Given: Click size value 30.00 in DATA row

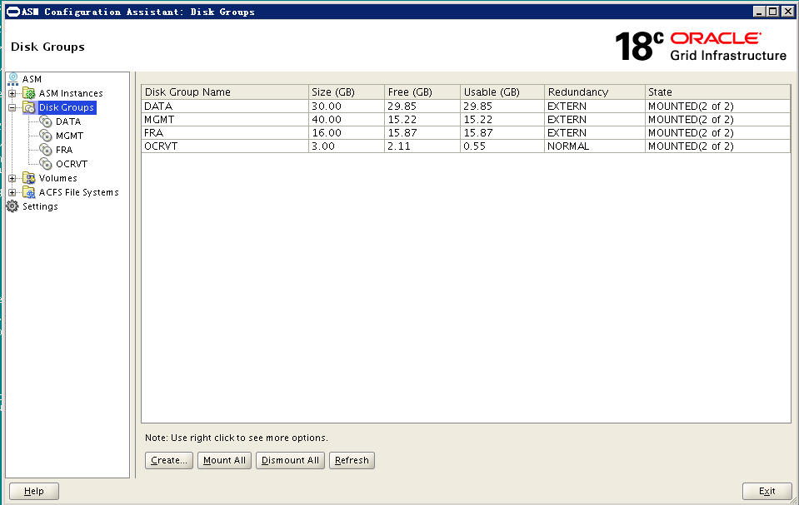Looking at the screenshot, I should (347, 106).
